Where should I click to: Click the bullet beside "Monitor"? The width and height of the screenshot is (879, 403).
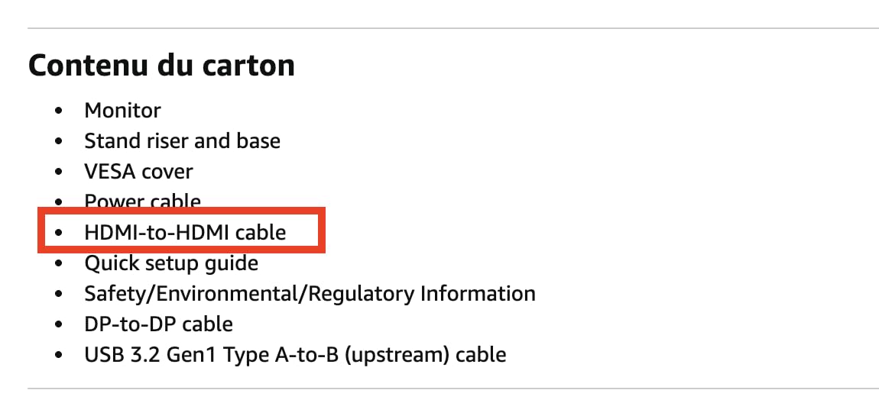[x=59, y=111]
